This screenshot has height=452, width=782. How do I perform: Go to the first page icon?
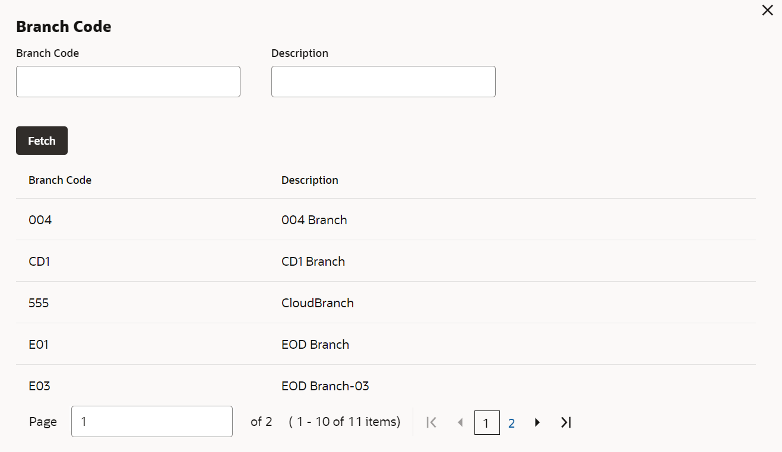[432, 422]
